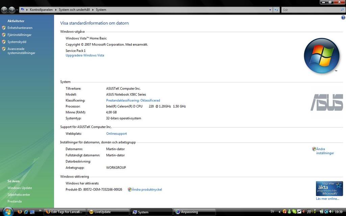Screen dimensions: 346x216
Task: Open Windows Update under Se även
Action: point(20,188)
